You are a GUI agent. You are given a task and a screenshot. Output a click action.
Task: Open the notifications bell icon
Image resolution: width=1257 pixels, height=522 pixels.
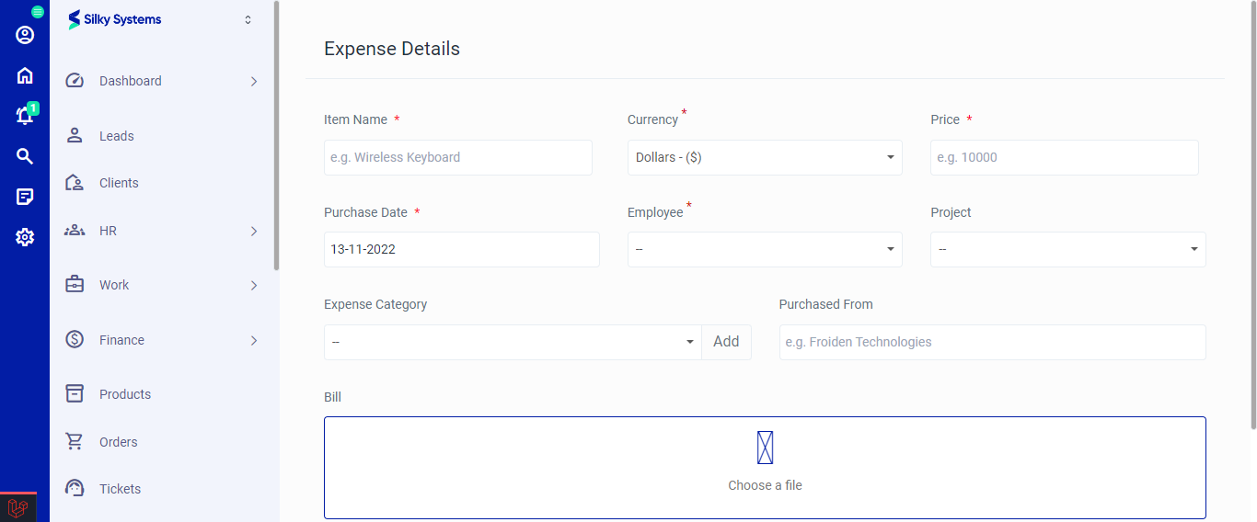coord(25,116)
